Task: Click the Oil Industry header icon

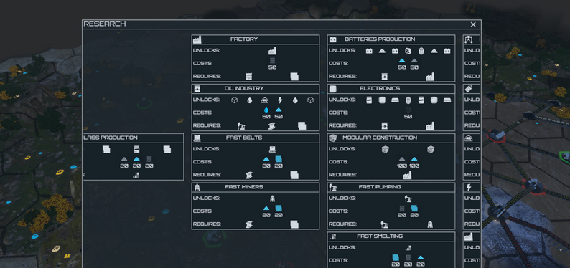Action: click(x=197, y=89)
